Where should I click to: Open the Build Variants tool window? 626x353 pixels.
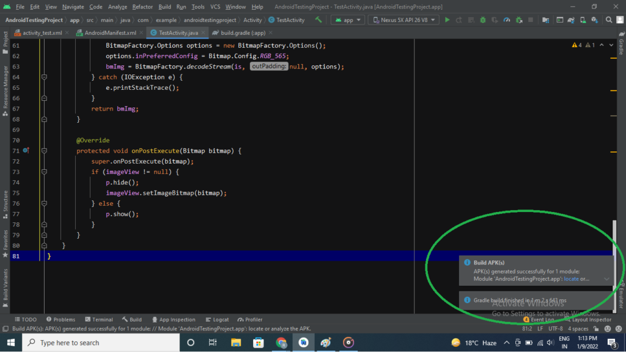pyautogui.click(x=5, y=288)
